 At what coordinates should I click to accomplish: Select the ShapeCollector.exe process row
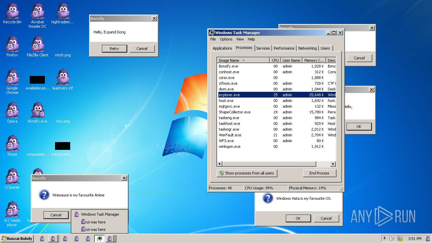[276, 112]
